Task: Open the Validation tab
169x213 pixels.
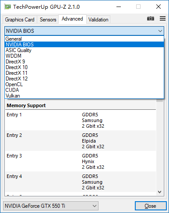Action: (x=99, y=20)
